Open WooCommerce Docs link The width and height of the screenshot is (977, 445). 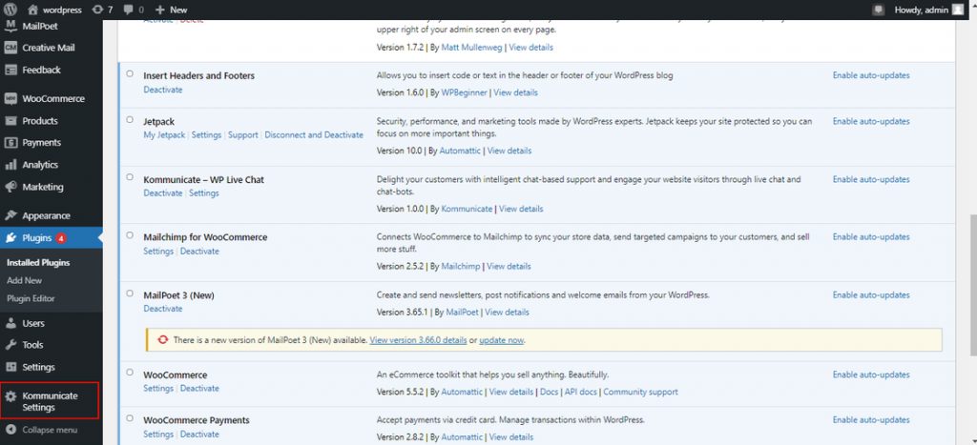pyautogui.click(x=549, y=392)
